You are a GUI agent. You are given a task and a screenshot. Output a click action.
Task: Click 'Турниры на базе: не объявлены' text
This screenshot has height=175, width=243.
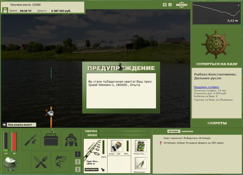tap(213, 100)
